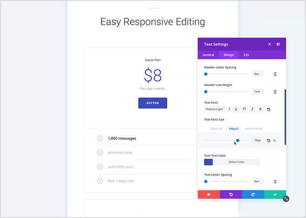This screenshot has height=218, width=306.
Task: Reset the Text Font setting
Action: [268, 110]
